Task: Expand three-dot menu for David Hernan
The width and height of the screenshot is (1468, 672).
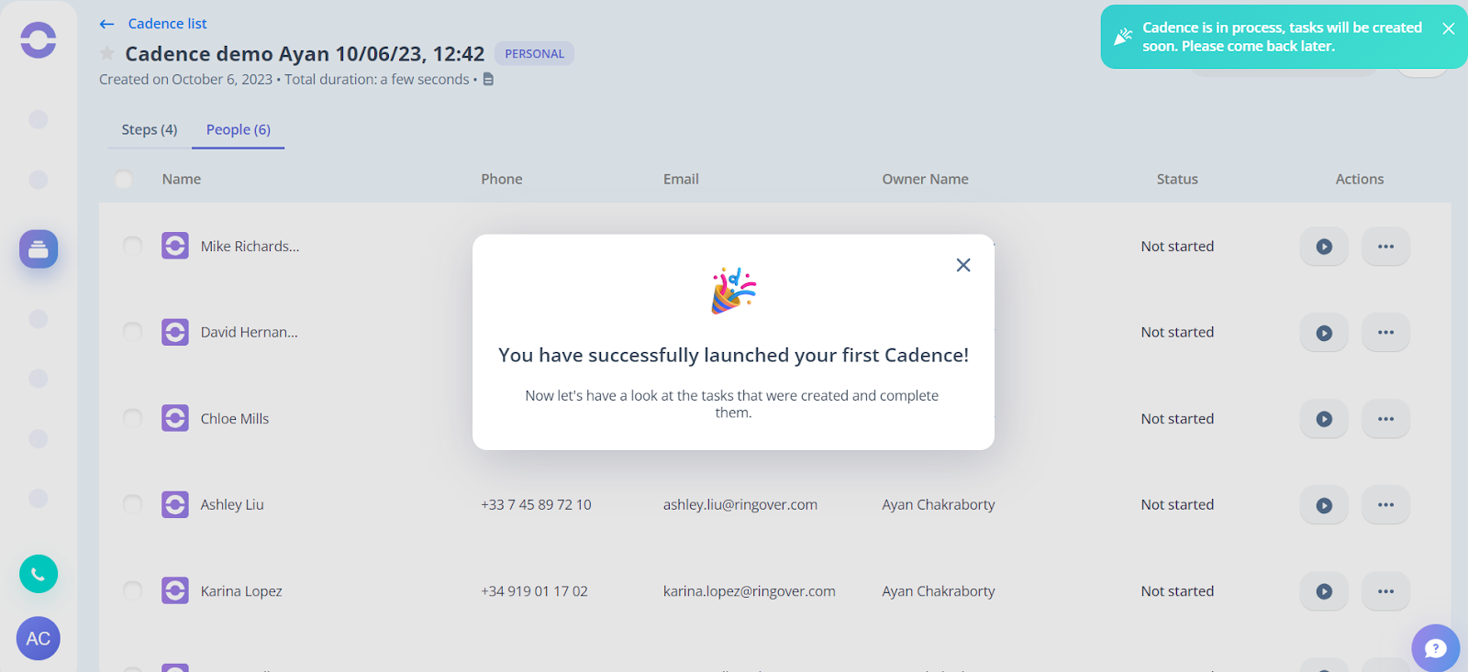Action: [1385, 333]
